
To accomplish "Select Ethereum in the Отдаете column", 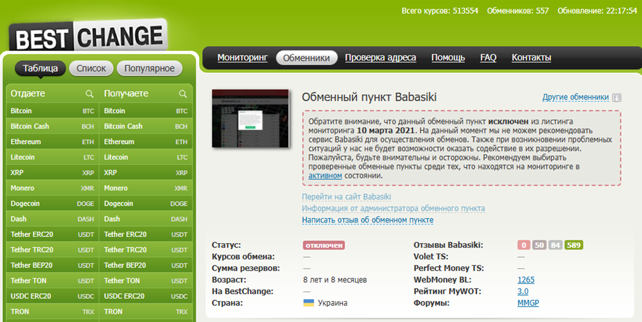I will (x=52, y=142).
